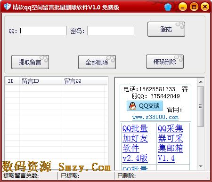Close the application window
This screenshot has height=182, width=212.
(x=205, y=7)
